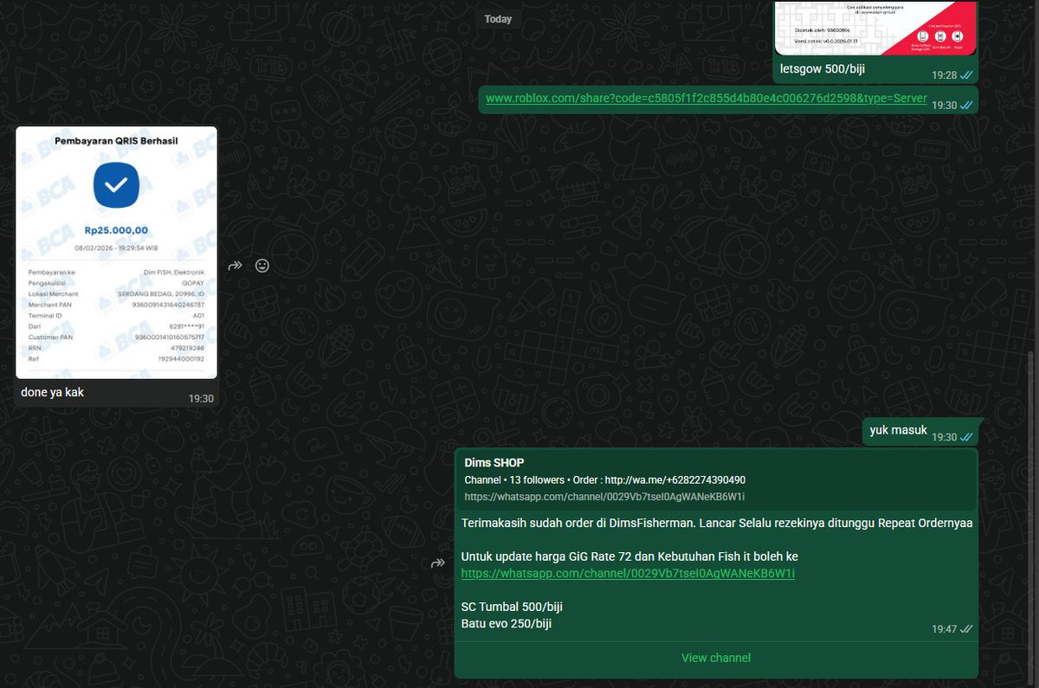The height and width of the screenshot is (688, 1039).
Task: Click the 'SC Tumbal 500/biji' line
Action: [512, 607]
